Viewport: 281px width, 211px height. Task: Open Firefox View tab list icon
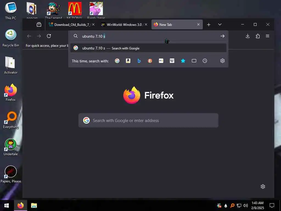[39, 24]
